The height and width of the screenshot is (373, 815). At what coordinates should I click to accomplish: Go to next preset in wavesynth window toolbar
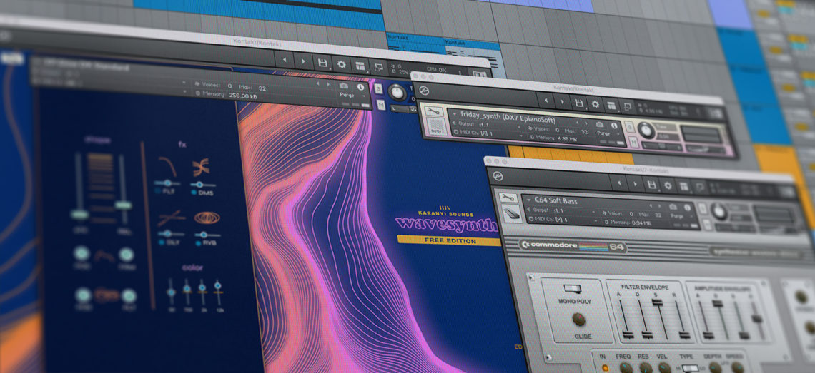[x=304, y=62]
